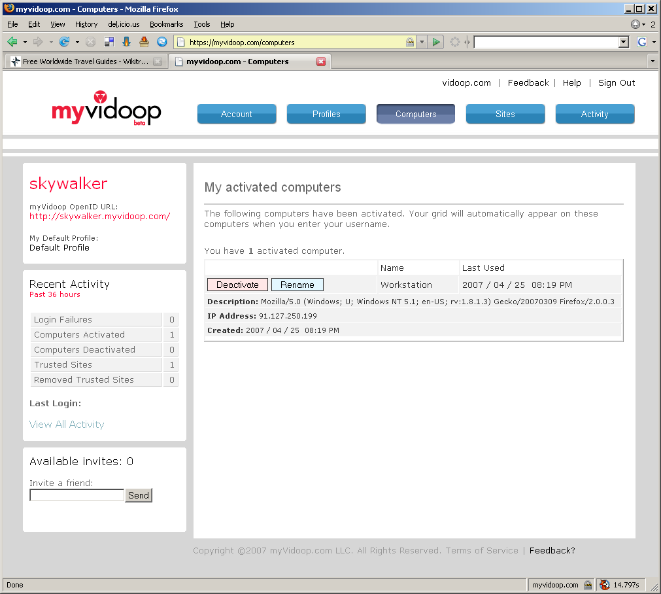
Task: Click the round blue sync arrows toolbar icon
Action: pos(162,42)
